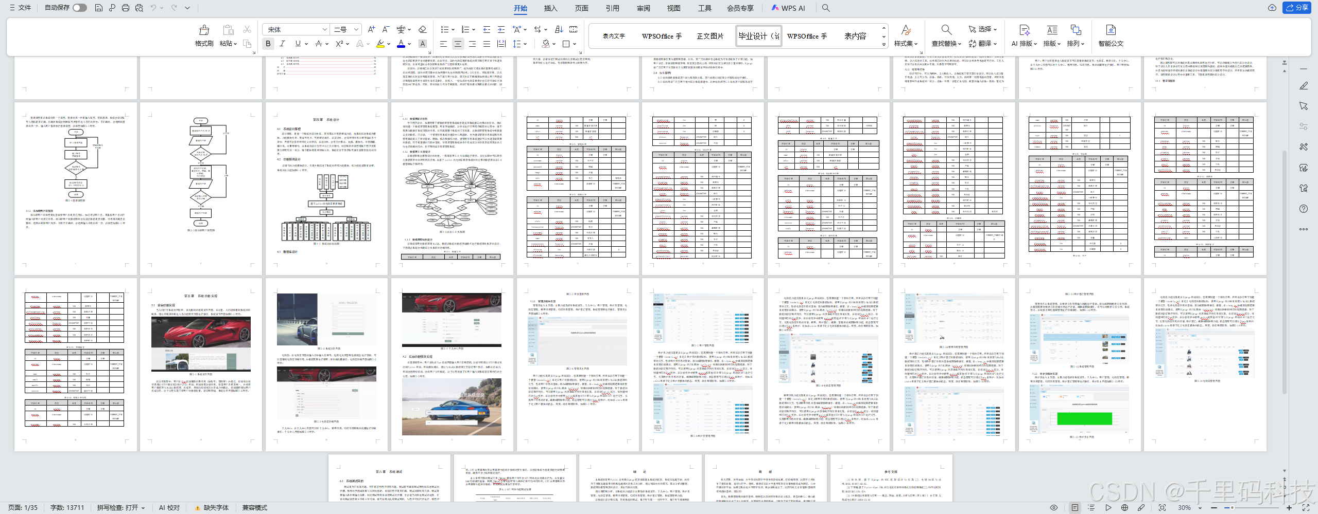Screen dimensions: 1318x514
Task: Click decrease indent icon
Action: (x=487, y=29)
